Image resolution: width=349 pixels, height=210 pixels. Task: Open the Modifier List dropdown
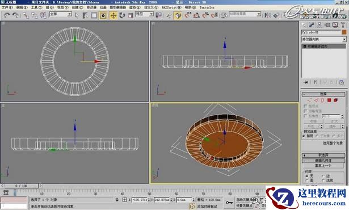tap(324, 39)
